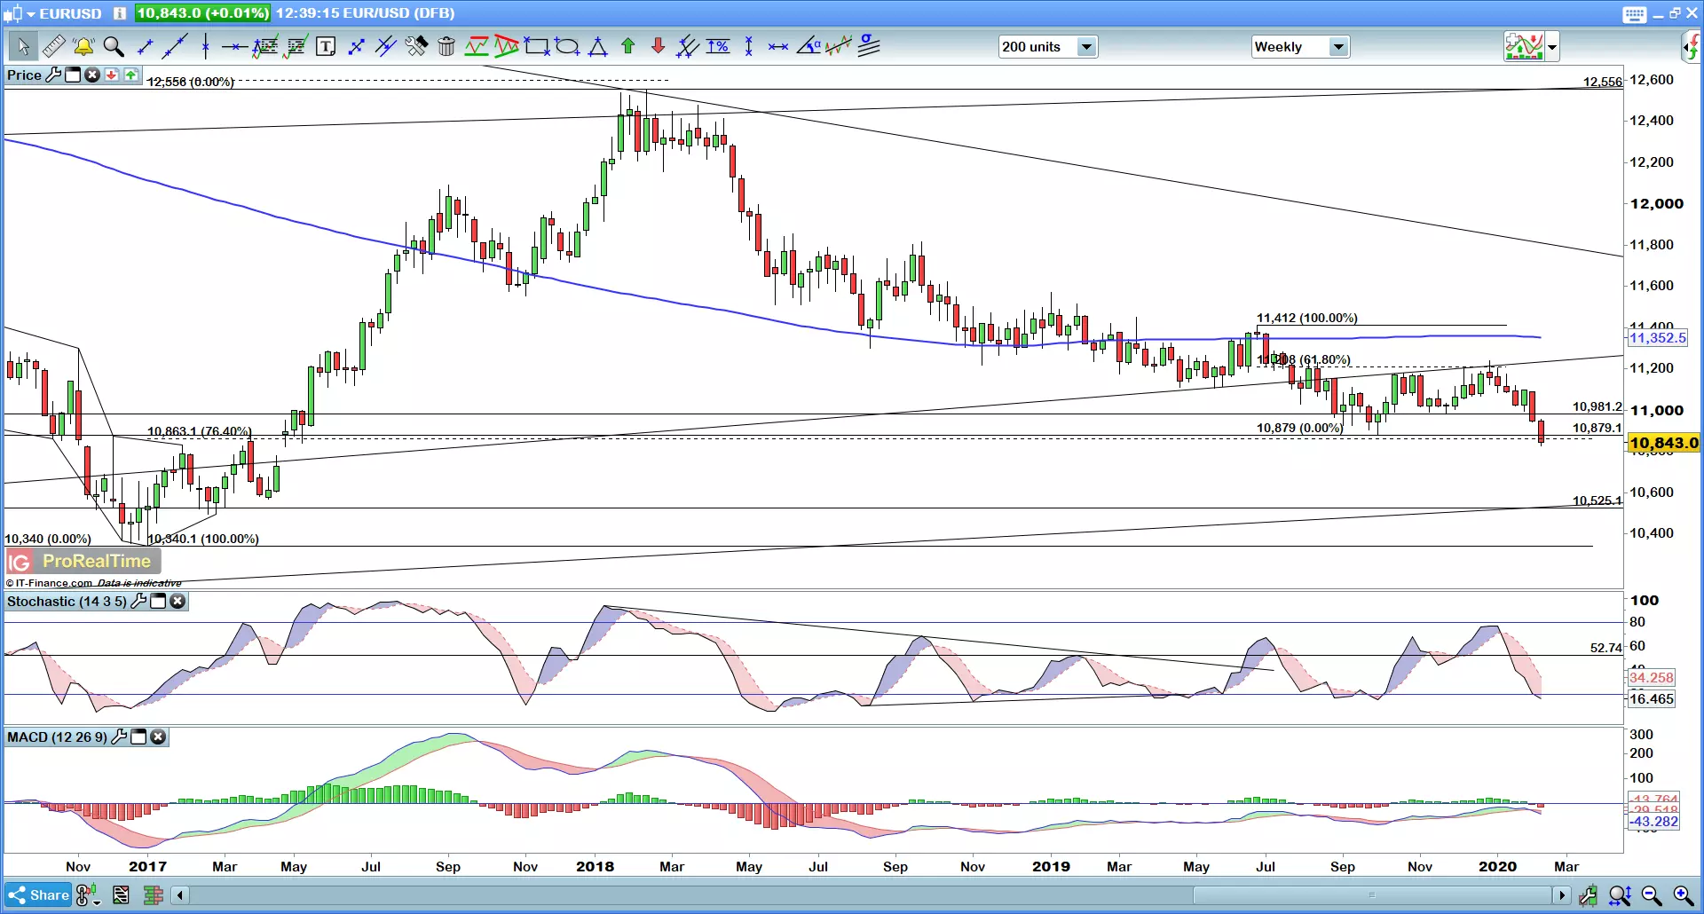Viewport: 1704px width, 914px height.
Task: Select the ruler measuring tool
Action: [x=53, y=46]
